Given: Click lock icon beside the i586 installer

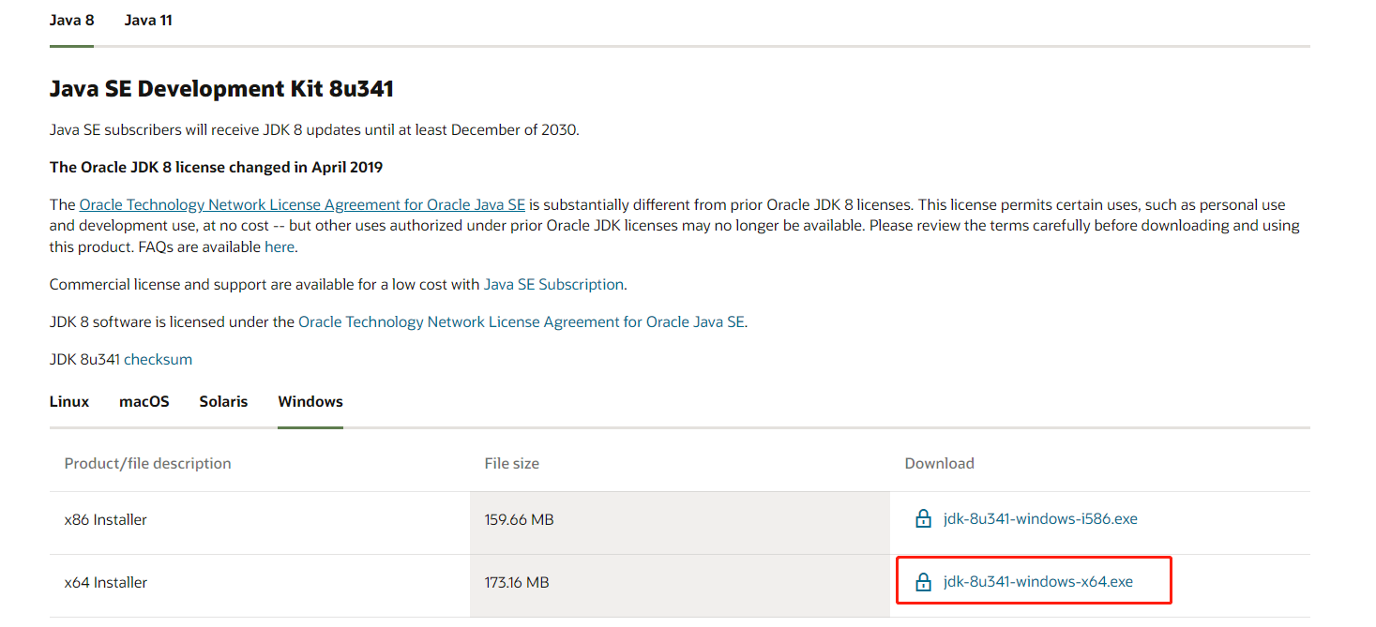Looking at the screenshot, I should (924, 518).
